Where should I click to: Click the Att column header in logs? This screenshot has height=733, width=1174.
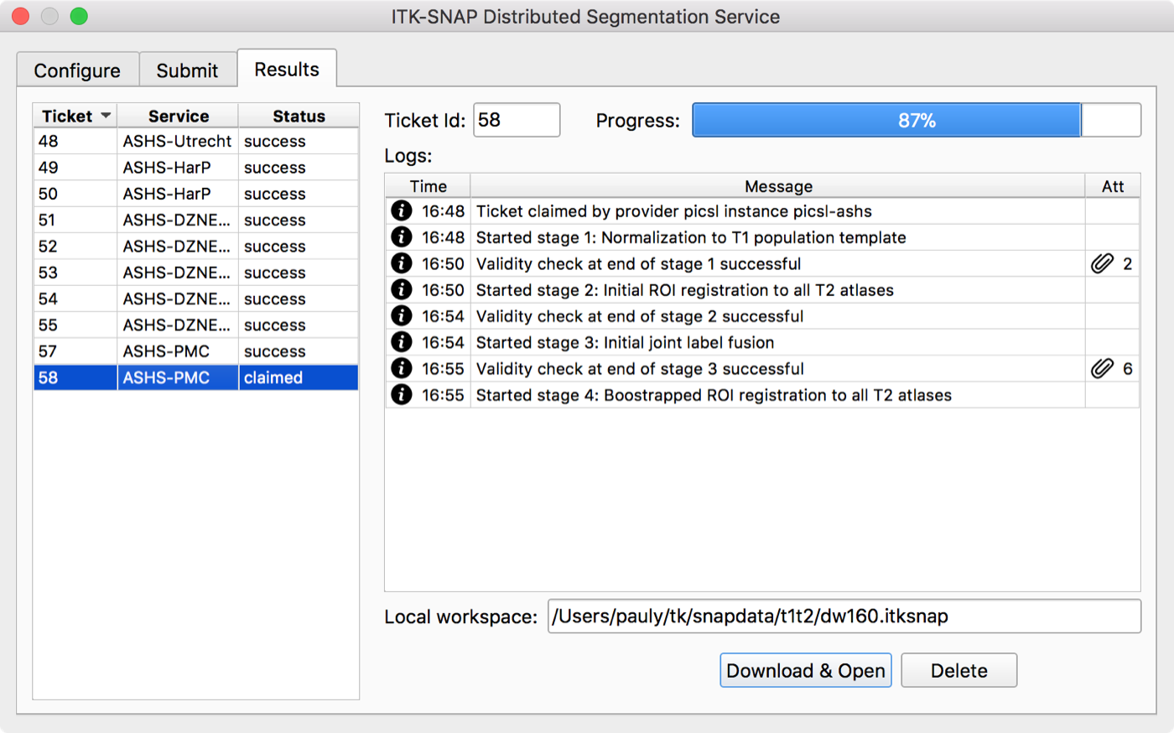pyautogui.click(x=1113, y=186)
